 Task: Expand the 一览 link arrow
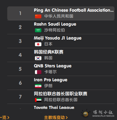[8, 117]
